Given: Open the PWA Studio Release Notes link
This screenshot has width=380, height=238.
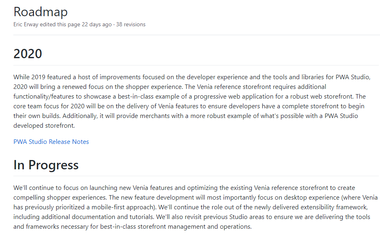Looking at the screenshot, I should click(51, 142).
